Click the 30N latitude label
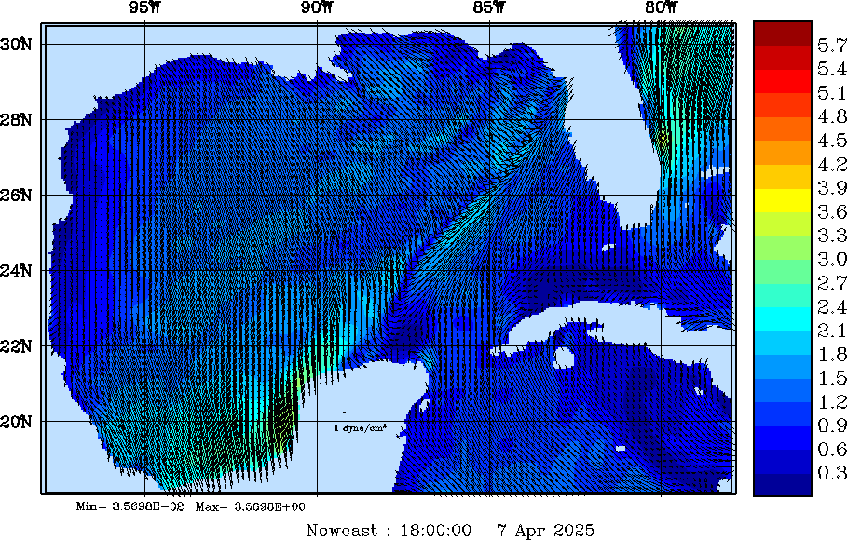The image size is (847, 540). point(16,45)
